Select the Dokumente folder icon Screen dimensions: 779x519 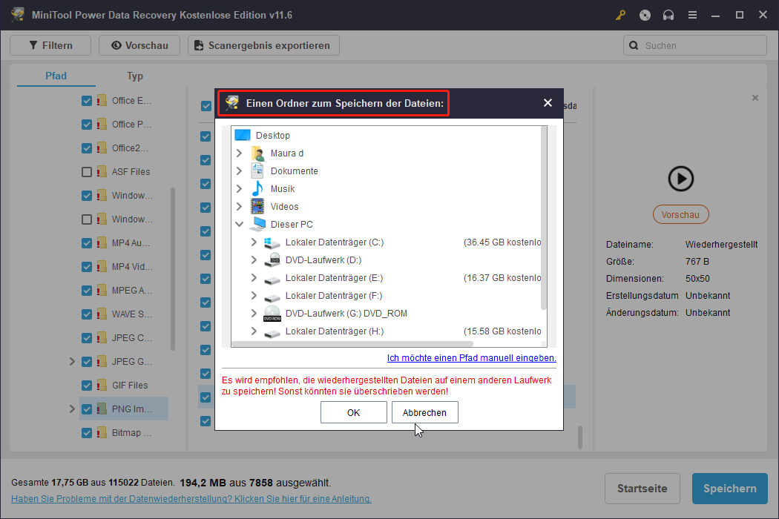coord(257,171)
